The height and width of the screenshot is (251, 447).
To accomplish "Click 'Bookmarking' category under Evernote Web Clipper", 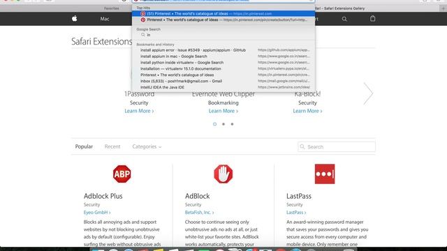I will (x=223, y=102).
